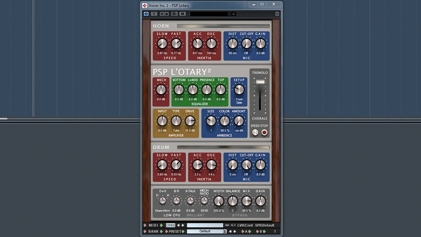Click the Horn DEC inertia knob
The height and width of the screenshot is (237, 421).
pos(211,44)
